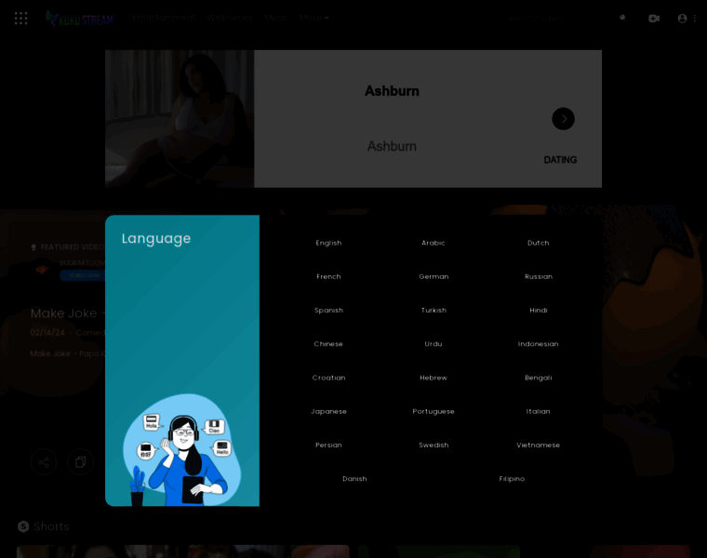Switch the language to German
This screenshot has width=707, height=558.
point(434,277)
